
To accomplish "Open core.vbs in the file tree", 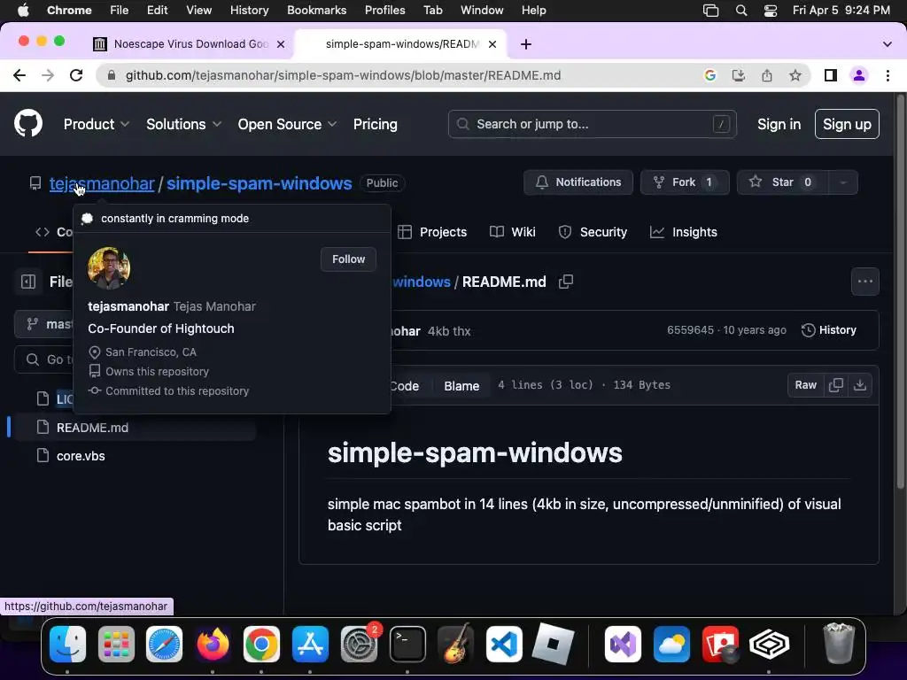I will 81,456.
